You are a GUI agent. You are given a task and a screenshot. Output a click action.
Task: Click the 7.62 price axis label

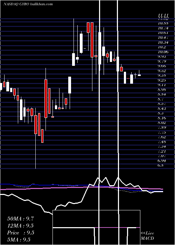(162, 137)
